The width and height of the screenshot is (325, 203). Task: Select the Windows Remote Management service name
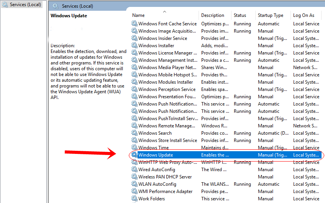point(167,126)
